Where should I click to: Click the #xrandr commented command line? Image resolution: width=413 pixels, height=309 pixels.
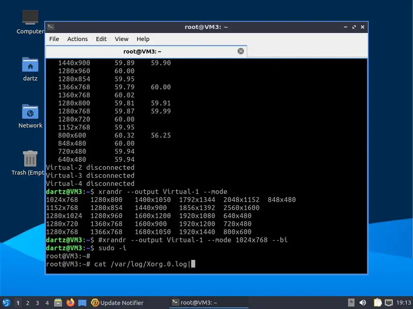coord(167,240)
